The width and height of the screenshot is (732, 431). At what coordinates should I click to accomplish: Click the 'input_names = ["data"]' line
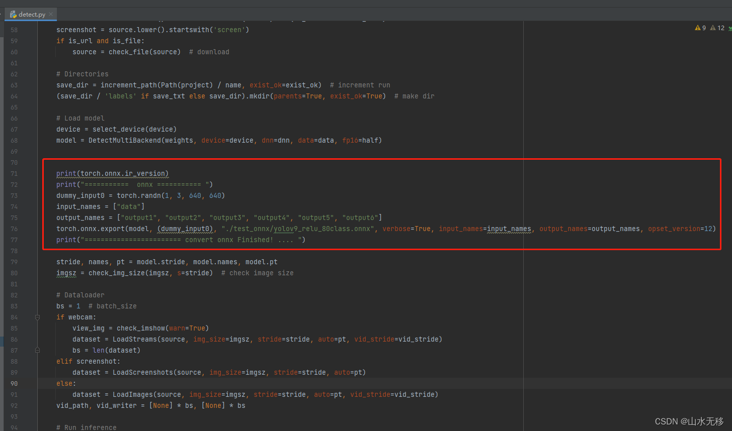101,206
